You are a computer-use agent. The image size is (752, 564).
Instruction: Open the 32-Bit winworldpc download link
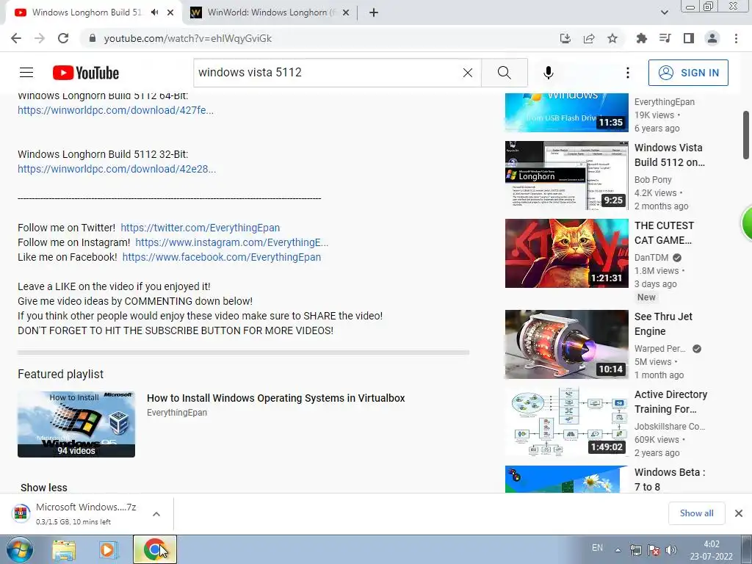(x=117, y=169)
